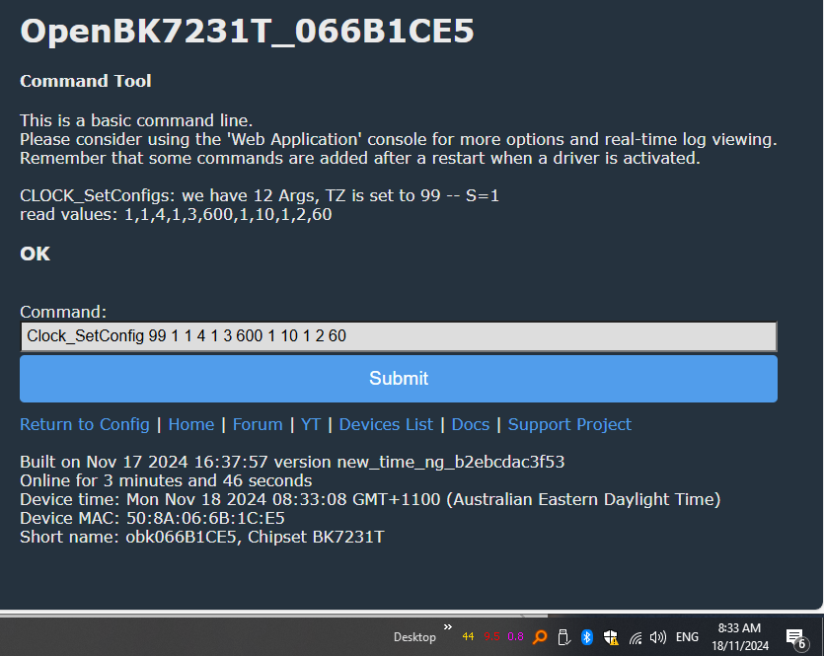Visit the Home page link

click(190, 424)
